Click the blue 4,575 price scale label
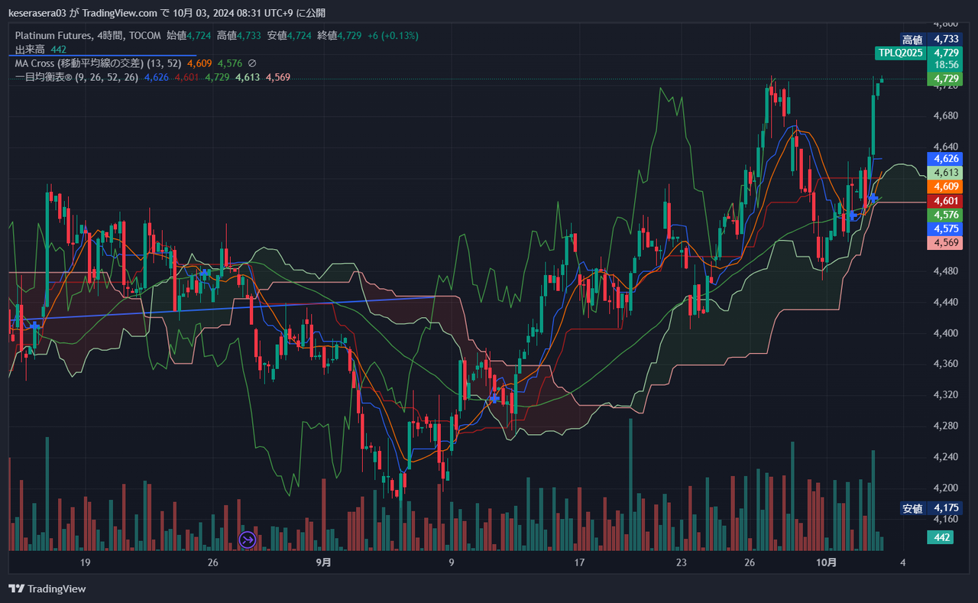Screen dimensions: 978x603 point(946,229)
